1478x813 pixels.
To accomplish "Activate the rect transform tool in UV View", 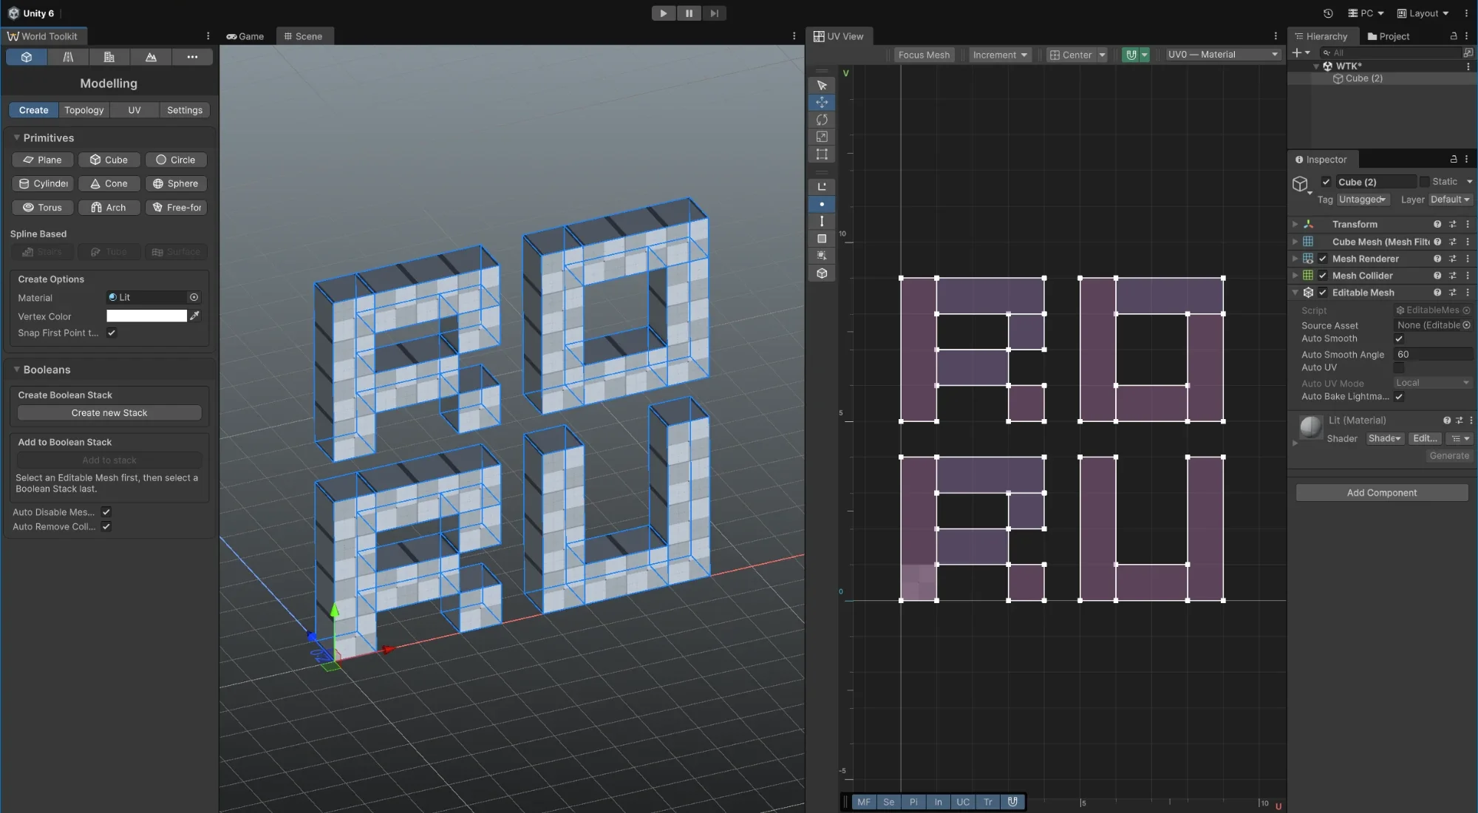I will point(822,154).
